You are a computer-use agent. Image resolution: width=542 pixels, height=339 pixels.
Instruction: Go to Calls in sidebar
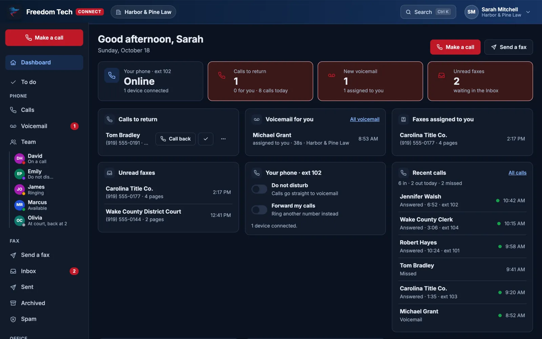pyautogui.click(x=44, y=110)
